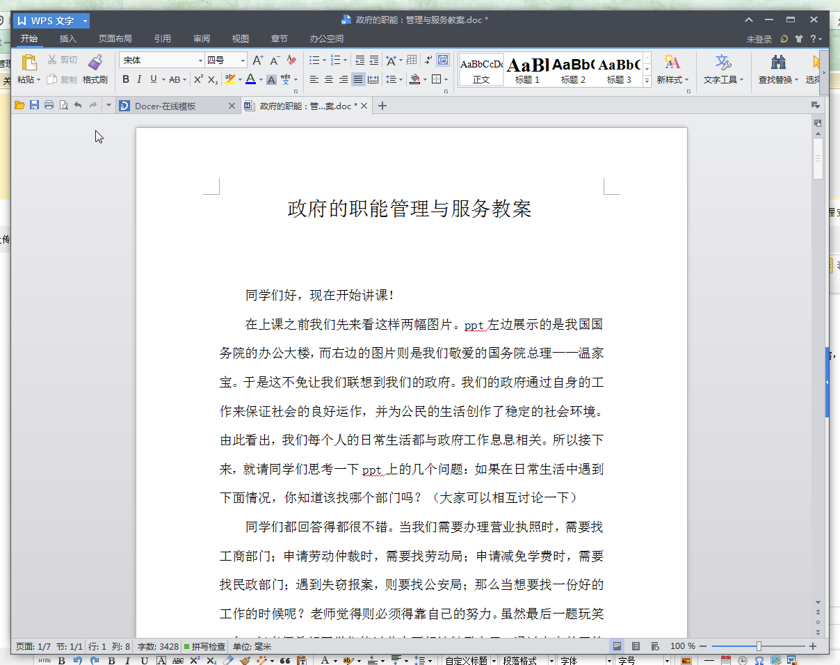840x665 pixels.
Task: Apply distributed alignment
Action: tap(373, 79)
